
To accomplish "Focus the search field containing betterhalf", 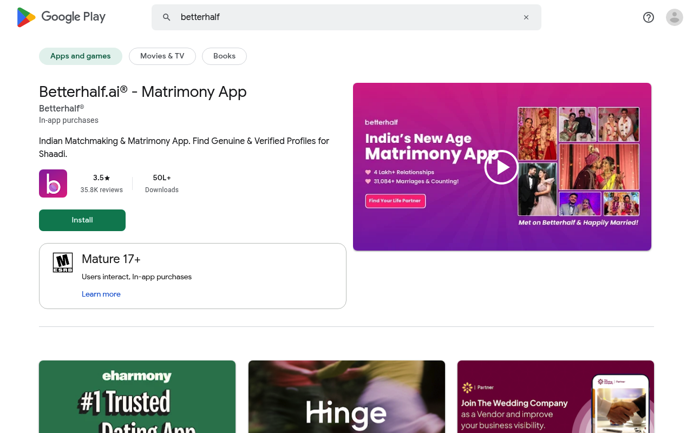I will point(346,17).
